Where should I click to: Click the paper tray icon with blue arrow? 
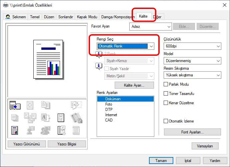pos(15,105)
